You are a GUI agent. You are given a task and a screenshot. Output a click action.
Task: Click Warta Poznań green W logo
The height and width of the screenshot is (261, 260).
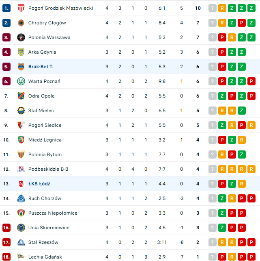pyautogui.click(x=21, y=81)
